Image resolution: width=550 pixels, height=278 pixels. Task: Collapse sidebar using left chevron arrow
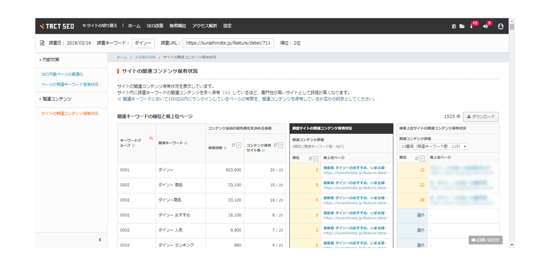pyautogui.click(x=100, y=240)
